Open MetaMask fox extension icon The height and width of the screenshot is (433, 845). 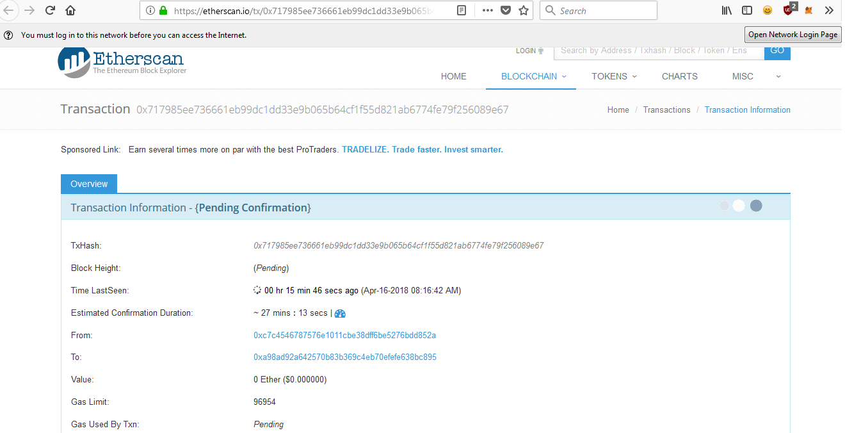pyautogui.click(x=809, y=11)
